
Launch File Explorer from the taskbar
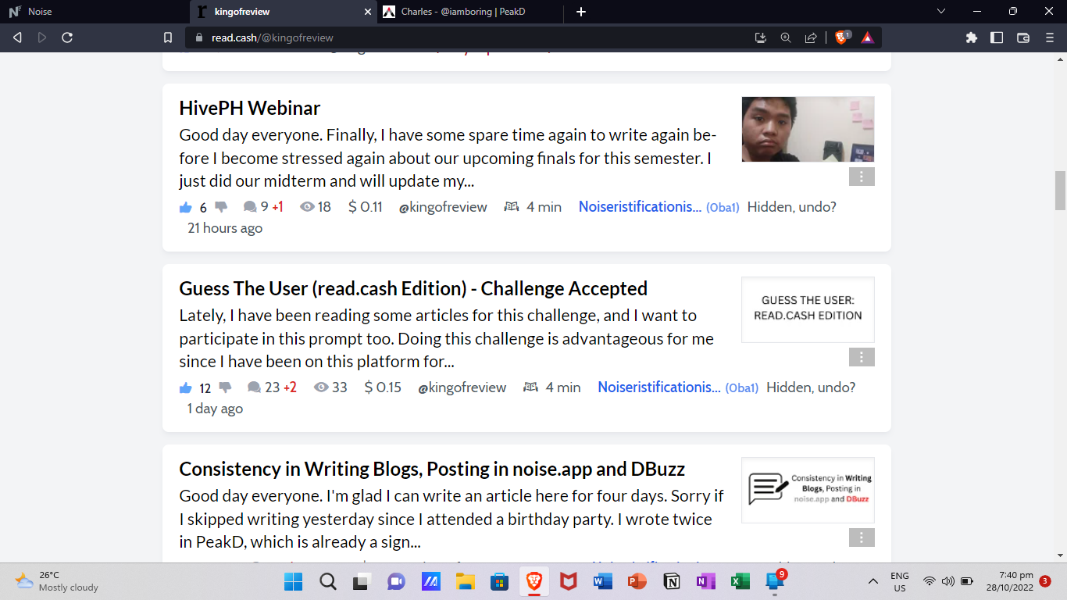(x=466, y=581)
